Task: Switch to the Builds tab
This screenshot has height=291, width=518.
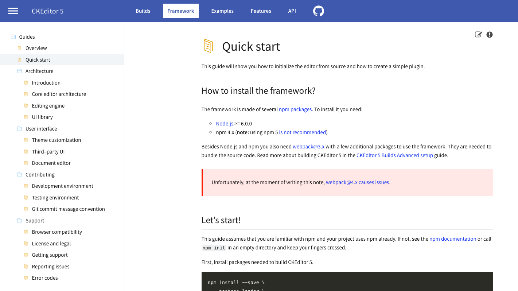Action: pyautogui.click(x=143, y=11)
